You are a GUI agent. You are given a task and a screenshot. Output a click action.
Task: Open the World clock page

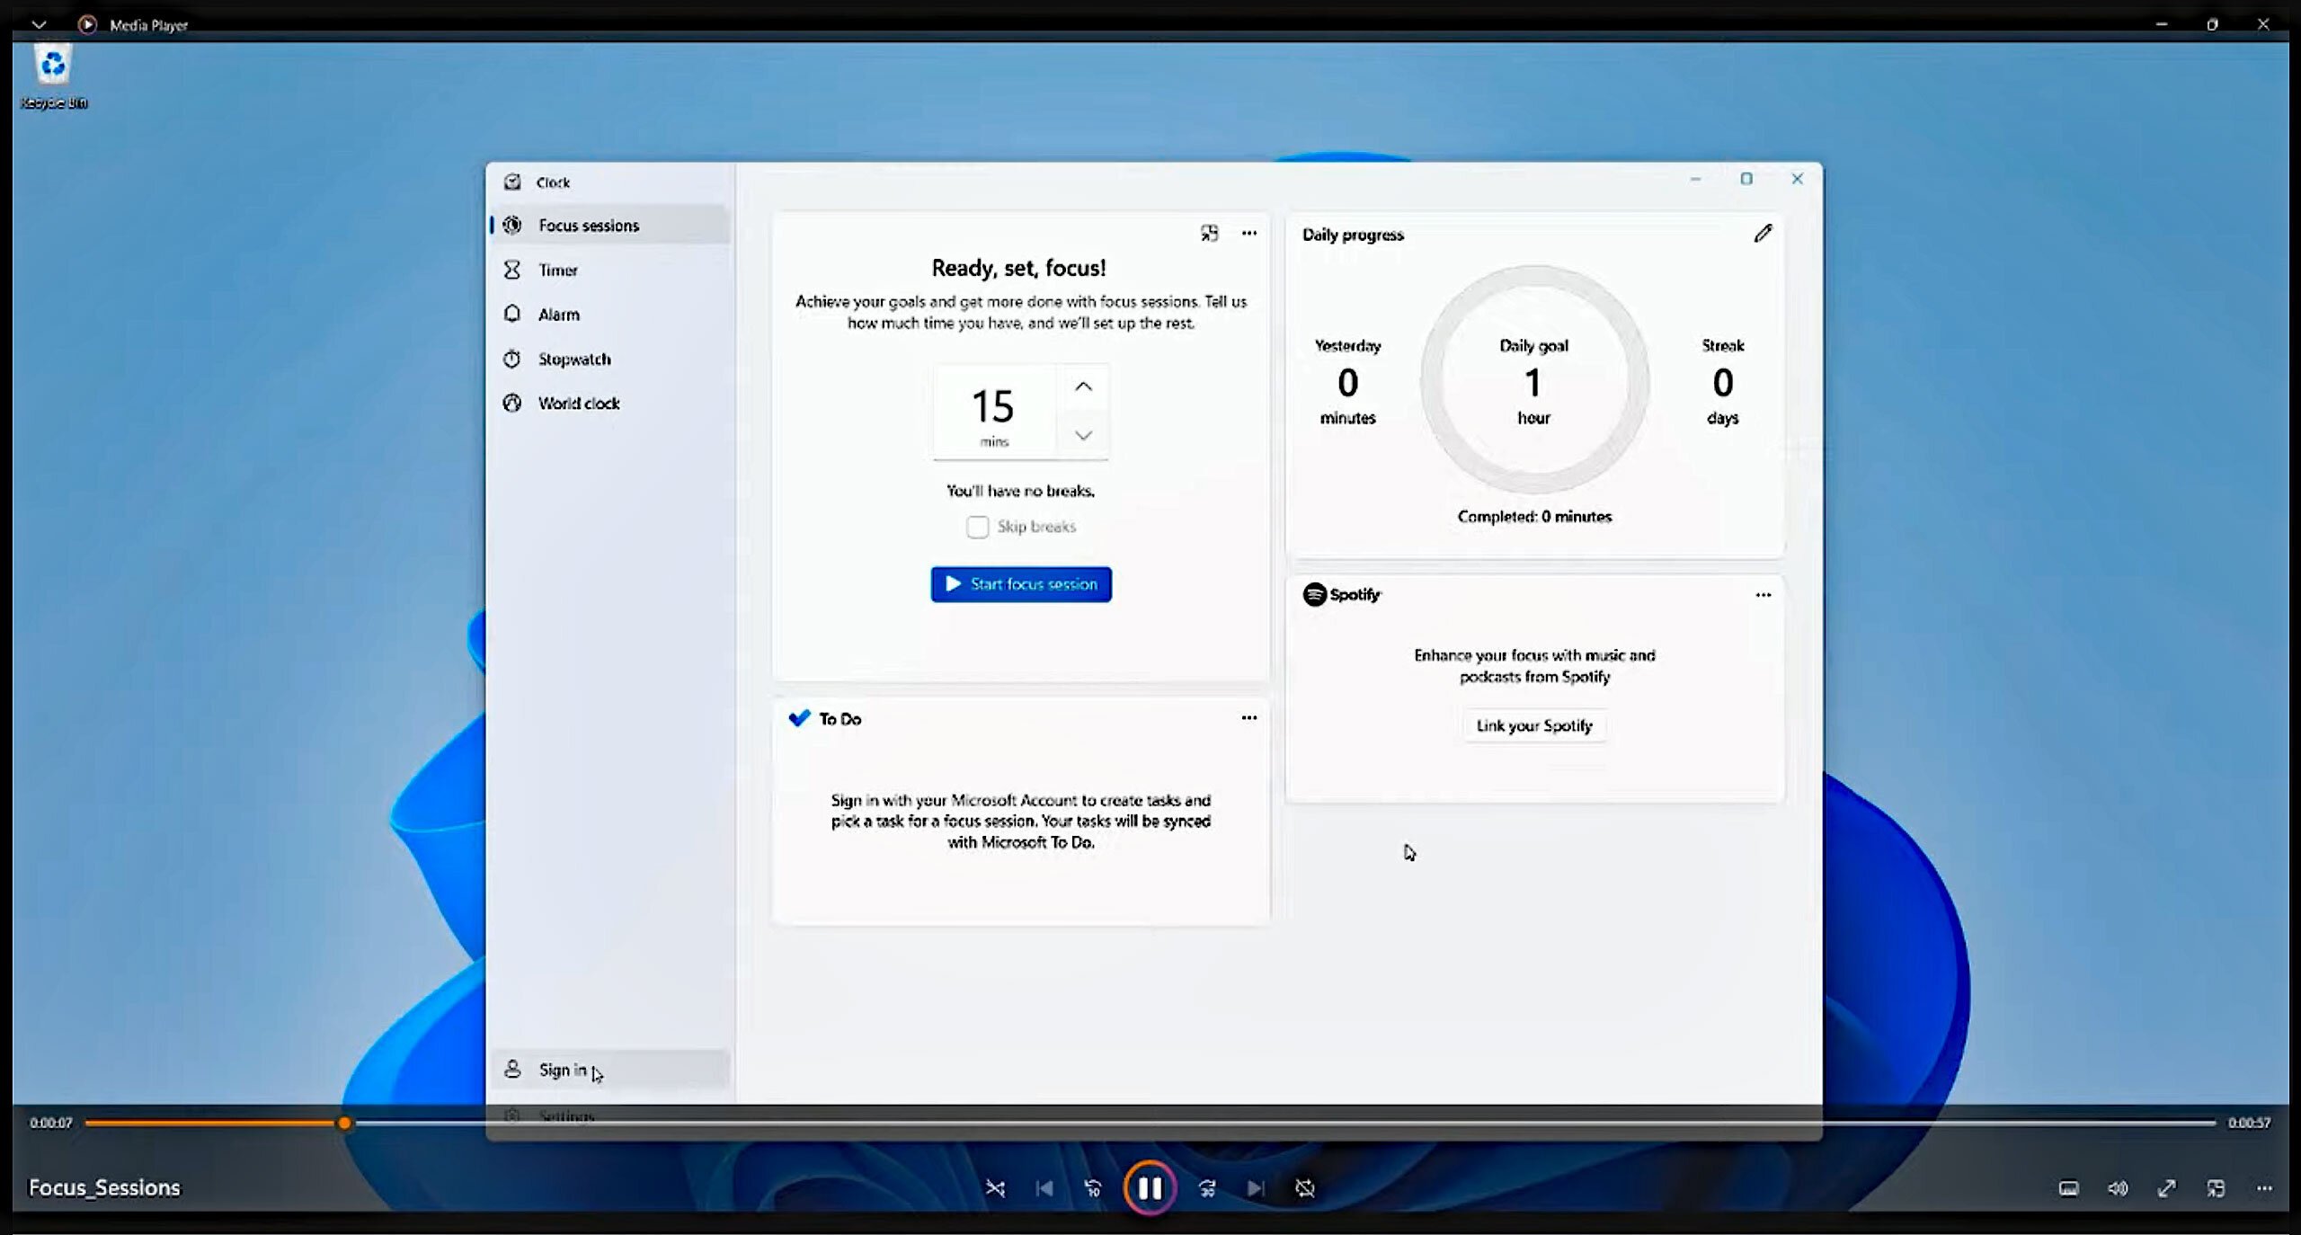(611, 403)
